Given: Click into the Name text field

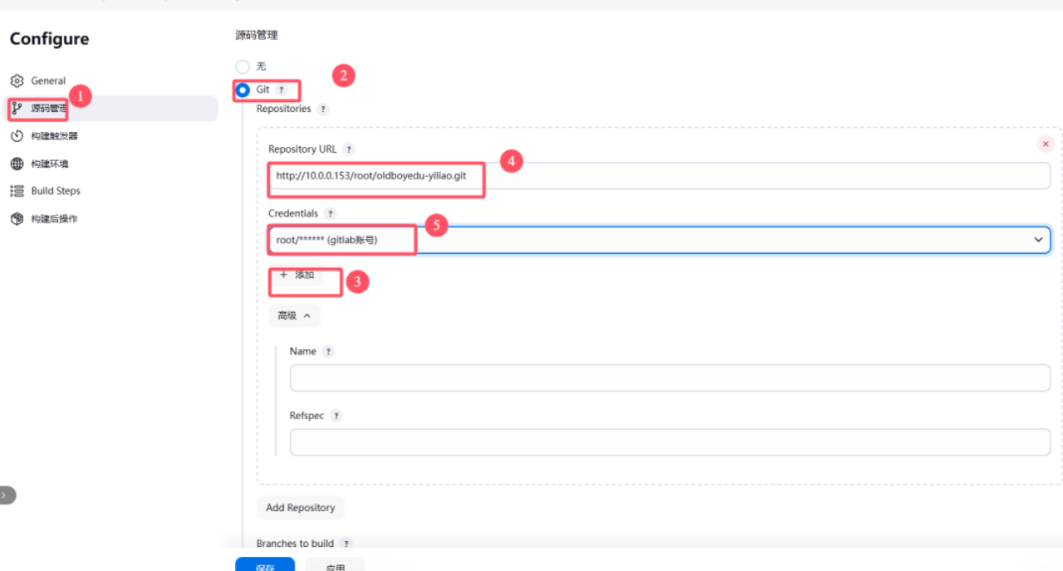Looking at the screenshot, I should tap(669, 378).
